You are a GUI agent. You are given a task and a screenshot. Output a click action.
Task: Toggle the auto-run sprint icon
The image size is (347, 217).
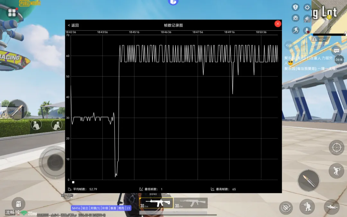(x=296, y=30)
